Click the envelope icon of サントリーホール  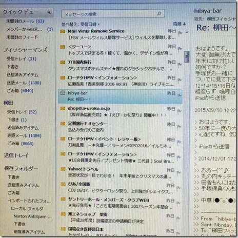coord(63,199)
